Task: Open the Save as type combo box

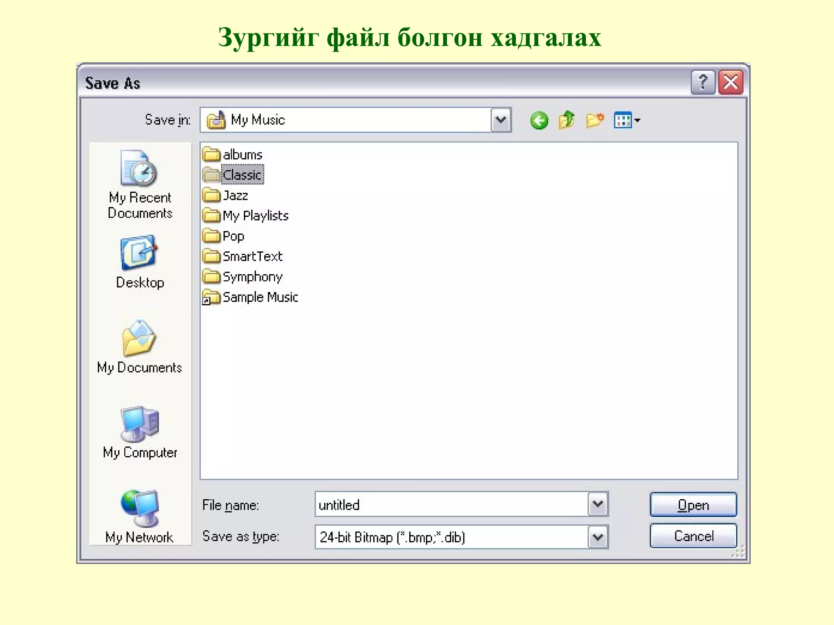Action: (x=462, y=537)
